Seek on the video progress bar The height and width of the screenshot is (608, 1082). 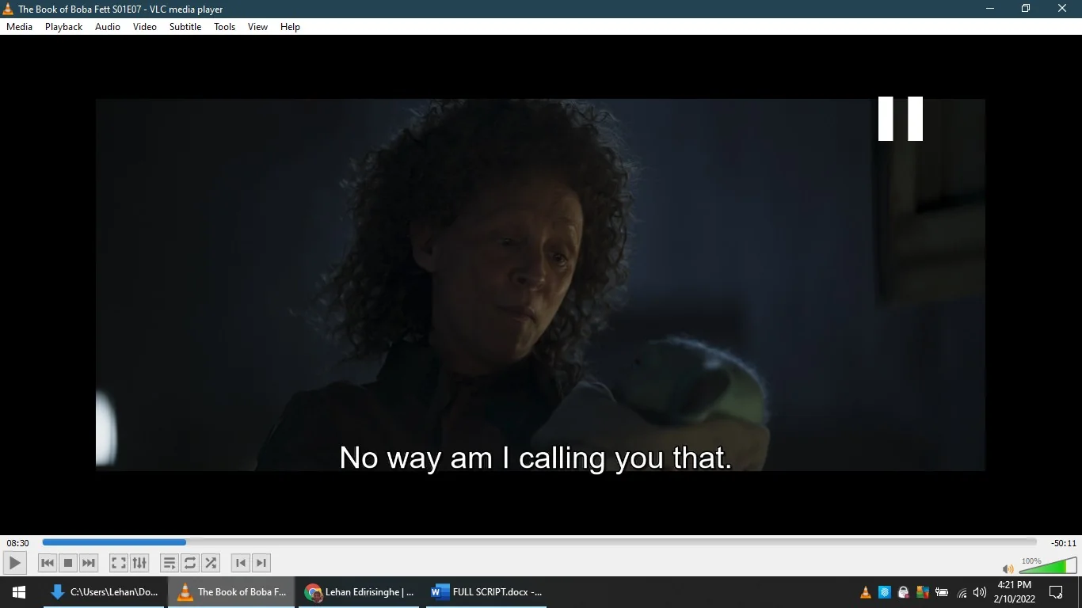(x=539, y=542)
